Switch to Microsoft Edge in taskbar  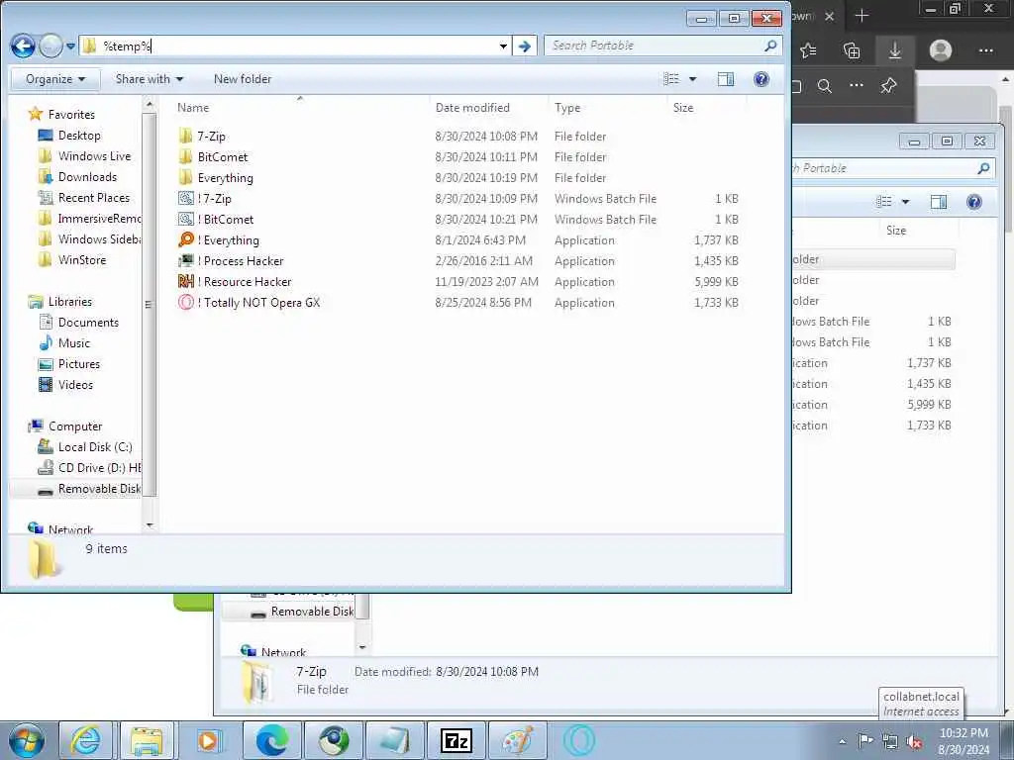point(271,740)
